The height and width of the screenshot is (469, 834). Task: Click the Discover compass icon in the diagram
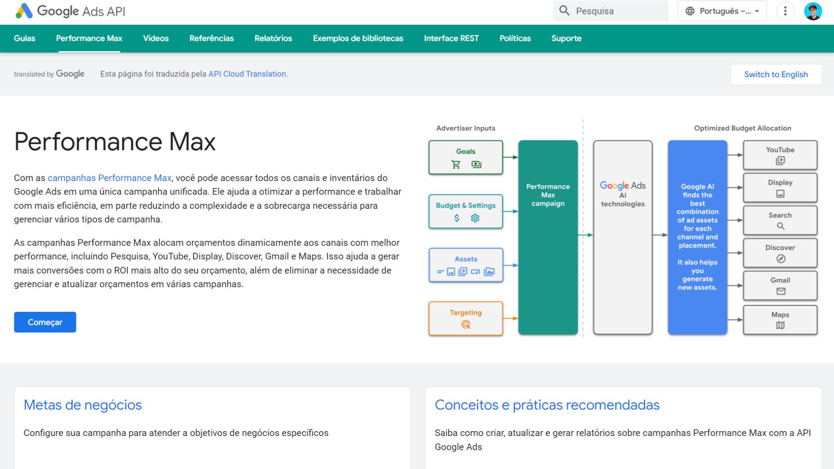[780, 258]
